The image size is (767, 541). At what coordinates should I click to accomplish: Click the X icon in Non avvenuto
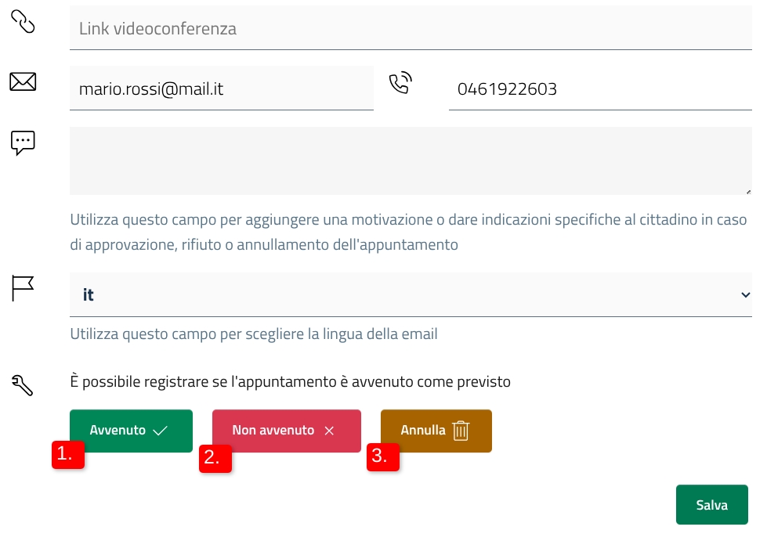[x=329, y=431]
